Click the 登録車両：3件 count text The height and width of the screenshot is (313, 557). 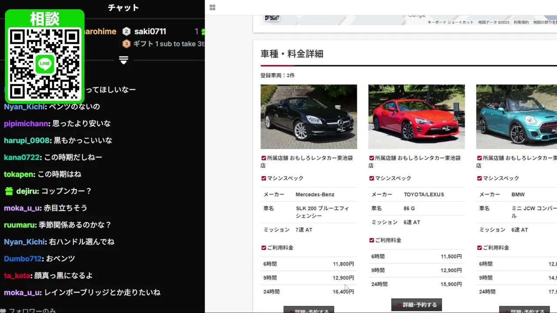coord(278,75)
